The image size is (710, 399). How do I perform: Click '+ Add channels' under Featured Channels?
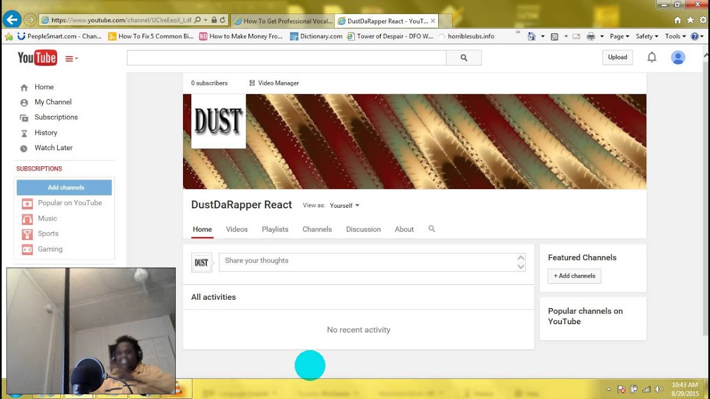575,276
